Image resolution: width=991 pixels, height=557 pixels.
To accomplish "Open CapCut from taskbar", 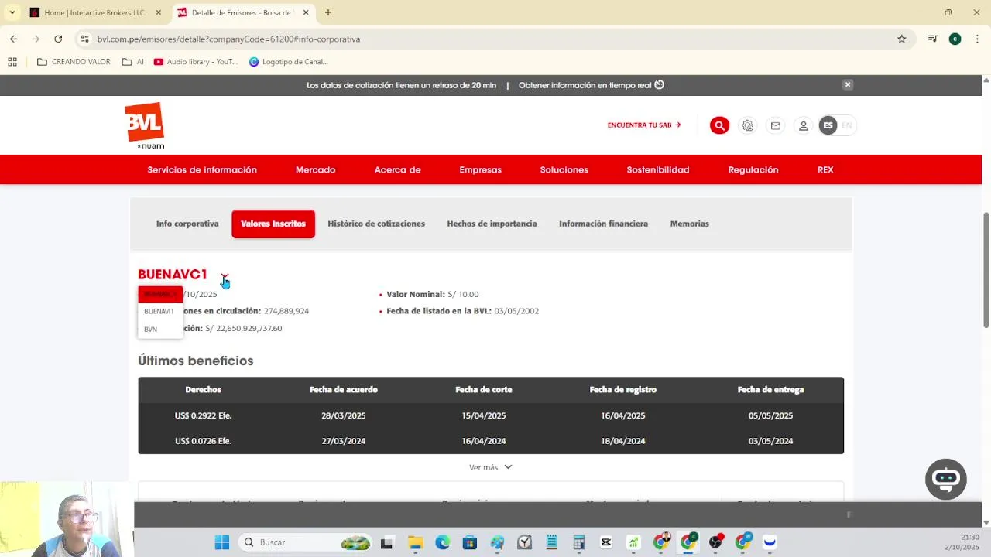I will point(606,542).
